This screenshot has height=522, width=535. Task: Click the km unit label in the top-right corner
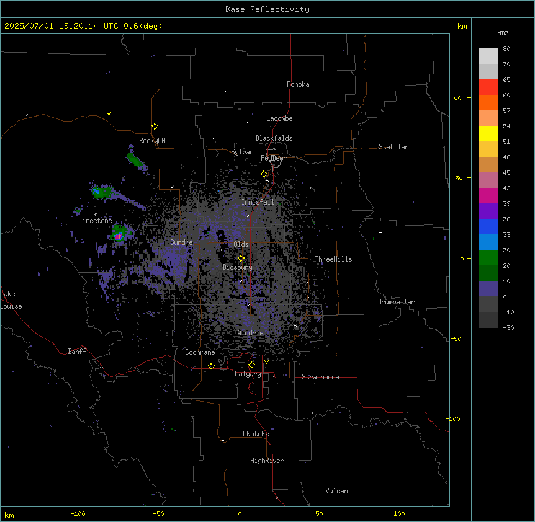462,26
